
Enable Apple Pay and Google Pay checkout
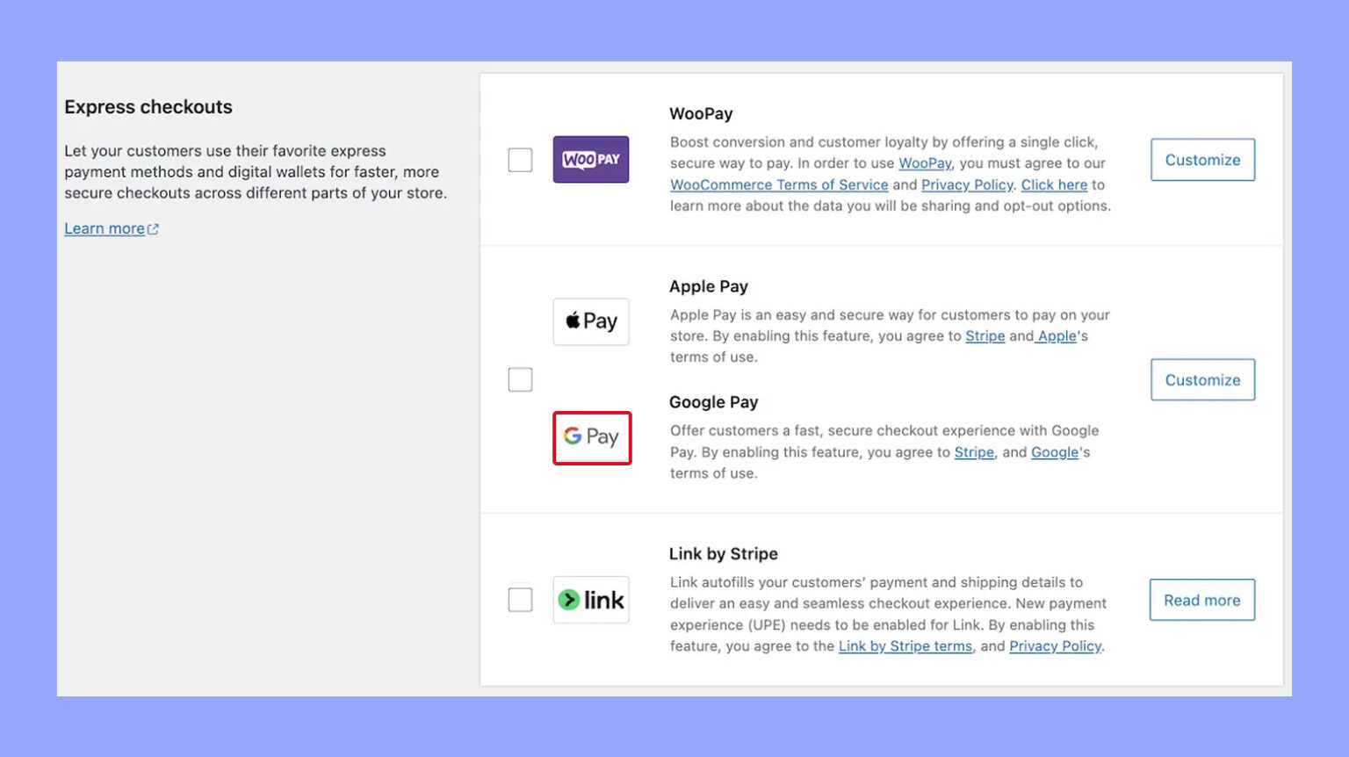click(x=519, y=379)
